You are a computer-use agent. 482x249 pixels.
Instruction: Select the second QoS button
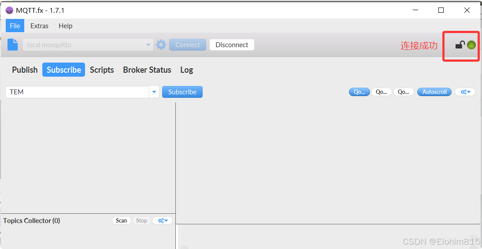tap(382, 92)
